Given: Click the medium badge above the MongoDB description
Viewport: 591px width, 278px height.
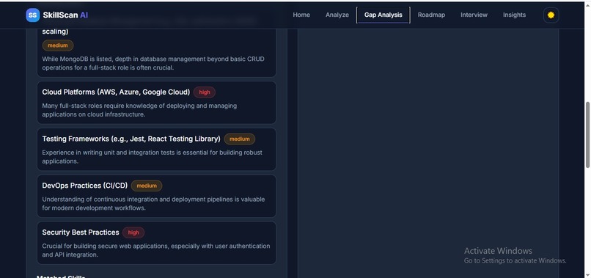Looking at the screenshot, I should (58, 45).
